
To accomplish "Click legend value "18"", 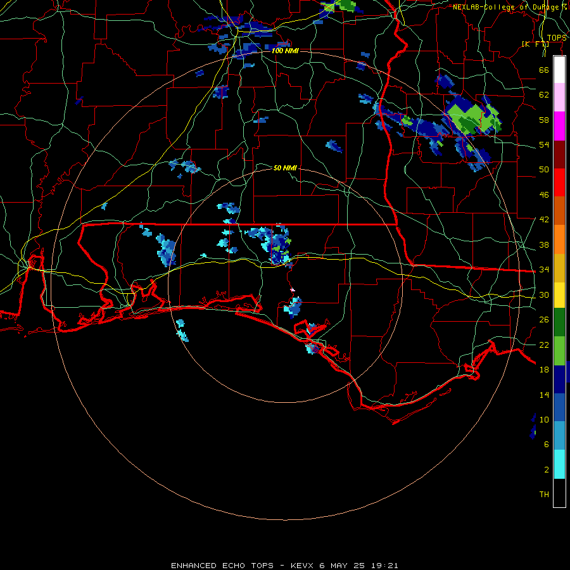I will point(544,370).
